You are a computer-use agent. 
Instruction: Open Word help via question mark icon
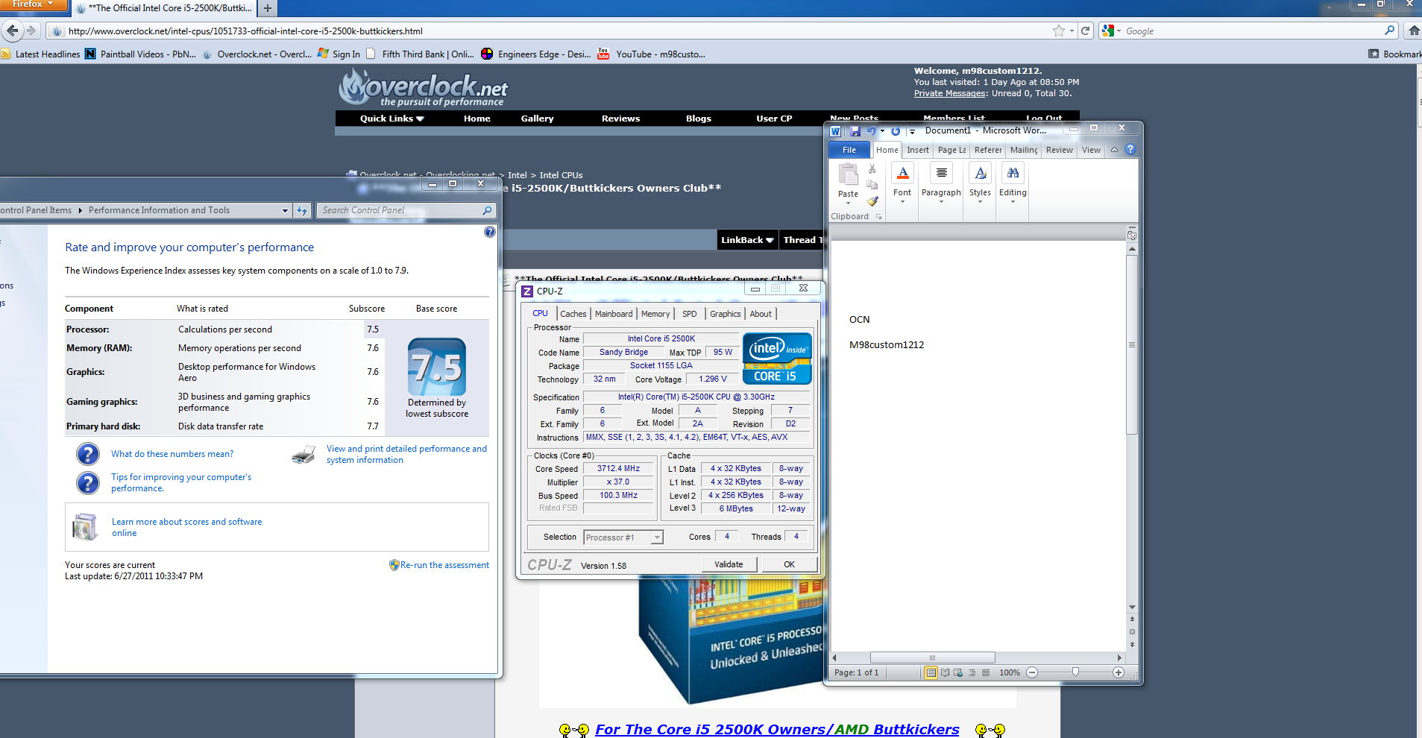1130,149
